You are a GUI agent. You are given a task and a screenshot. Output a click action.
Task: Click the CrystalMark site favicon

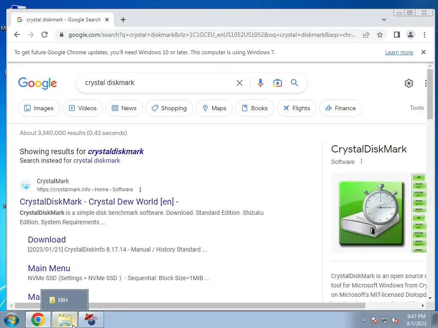pyautogui.click(x=26, y=185)
